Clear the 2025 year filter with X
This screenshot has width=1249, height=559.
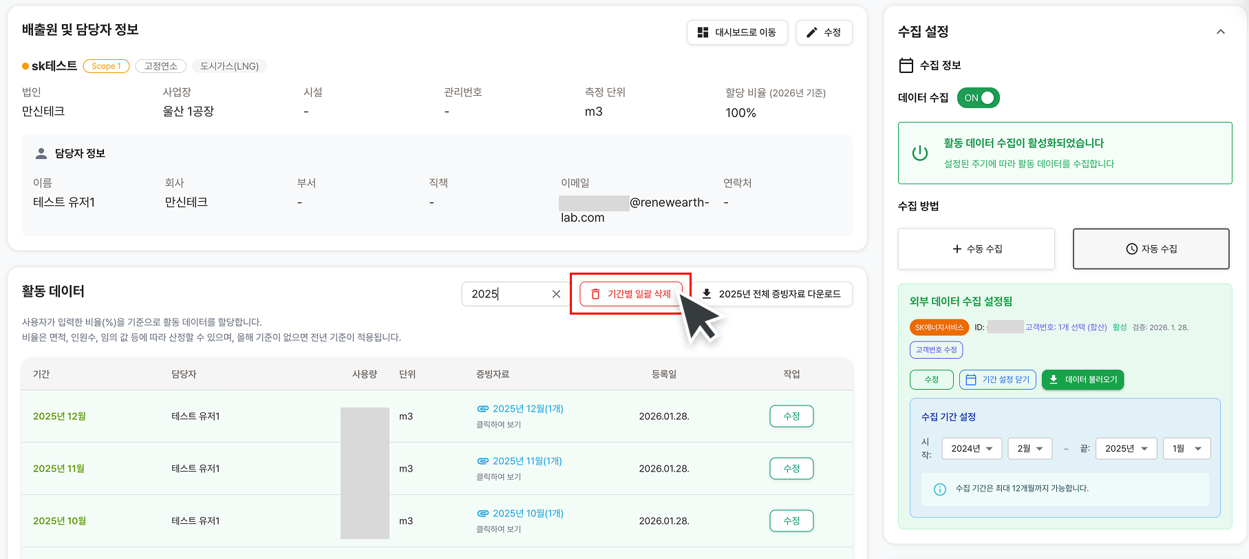click(556, 294)
